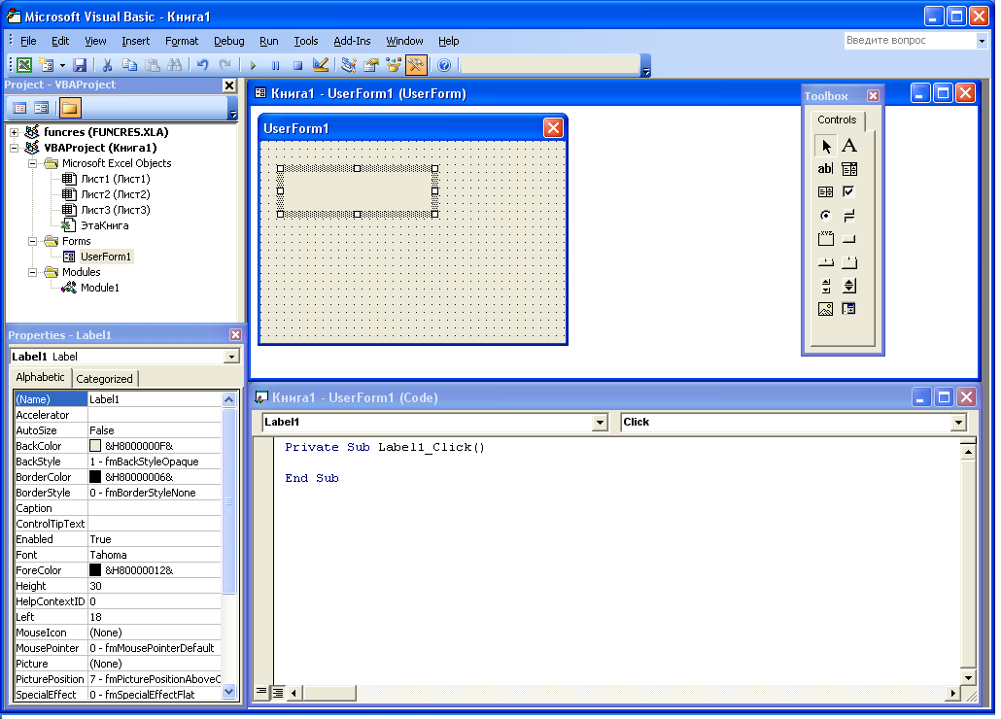Select the ComboBox control in Toolbox
The width and height of the screenshot is (1001, 719).
(849, 169)
